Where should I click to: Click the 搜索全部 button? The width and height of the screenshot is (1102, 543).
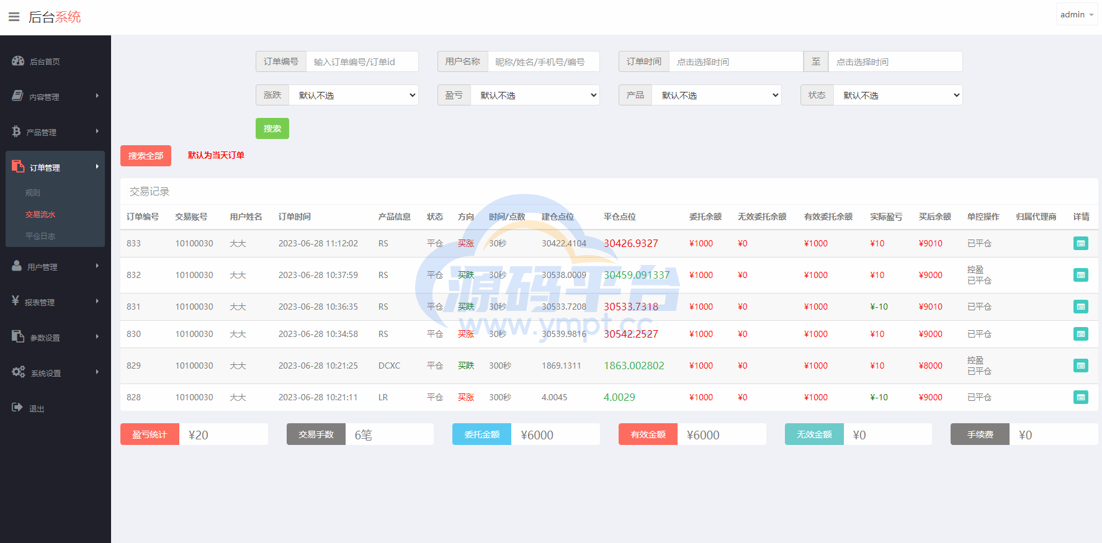(x=146, y=156)
